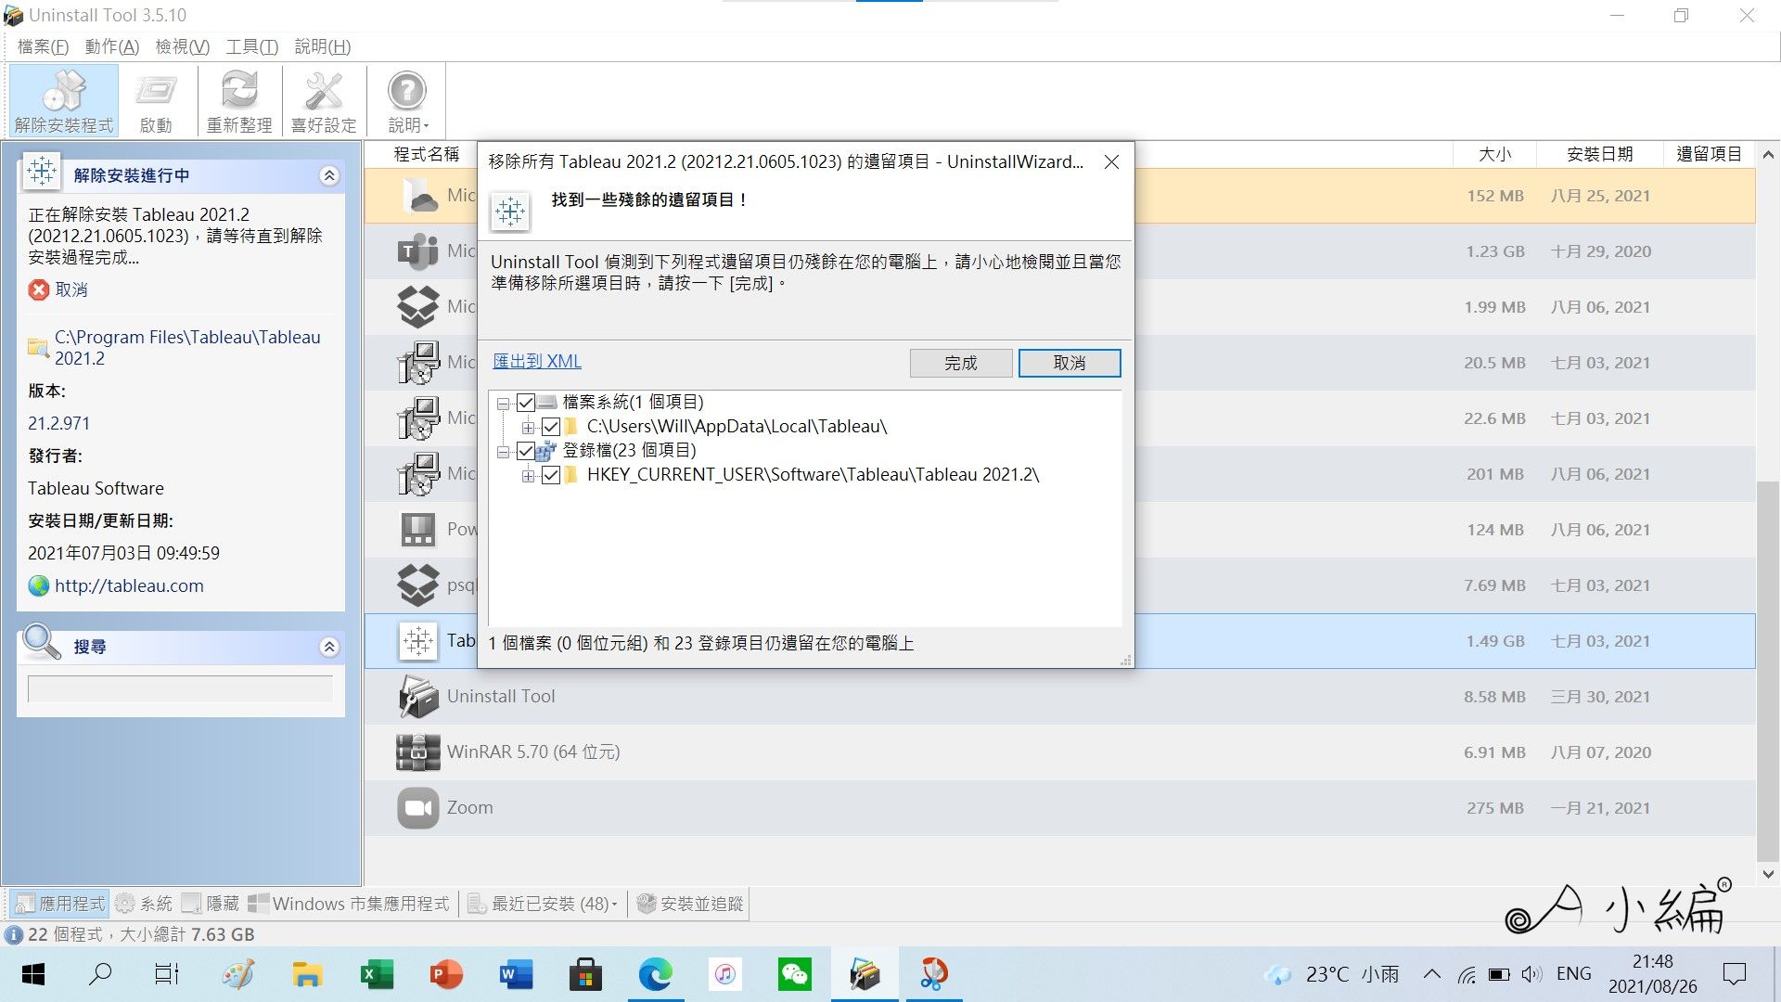Collapse the 搜尋 panel
The width and height of the screenshot is (1781, 1002).
click(x=328, y=647)
